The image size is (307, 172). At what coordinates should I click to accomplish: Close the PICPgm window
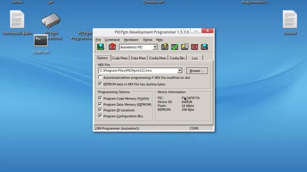[208, 31]
